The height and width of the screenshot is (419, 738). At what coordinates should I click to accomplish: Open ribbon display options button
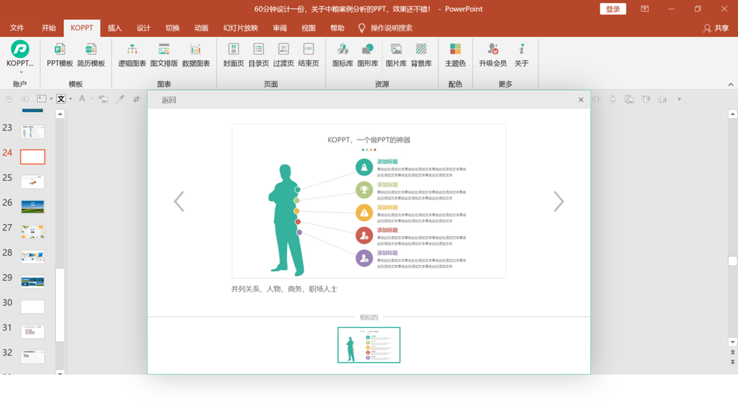coord(645,9)
